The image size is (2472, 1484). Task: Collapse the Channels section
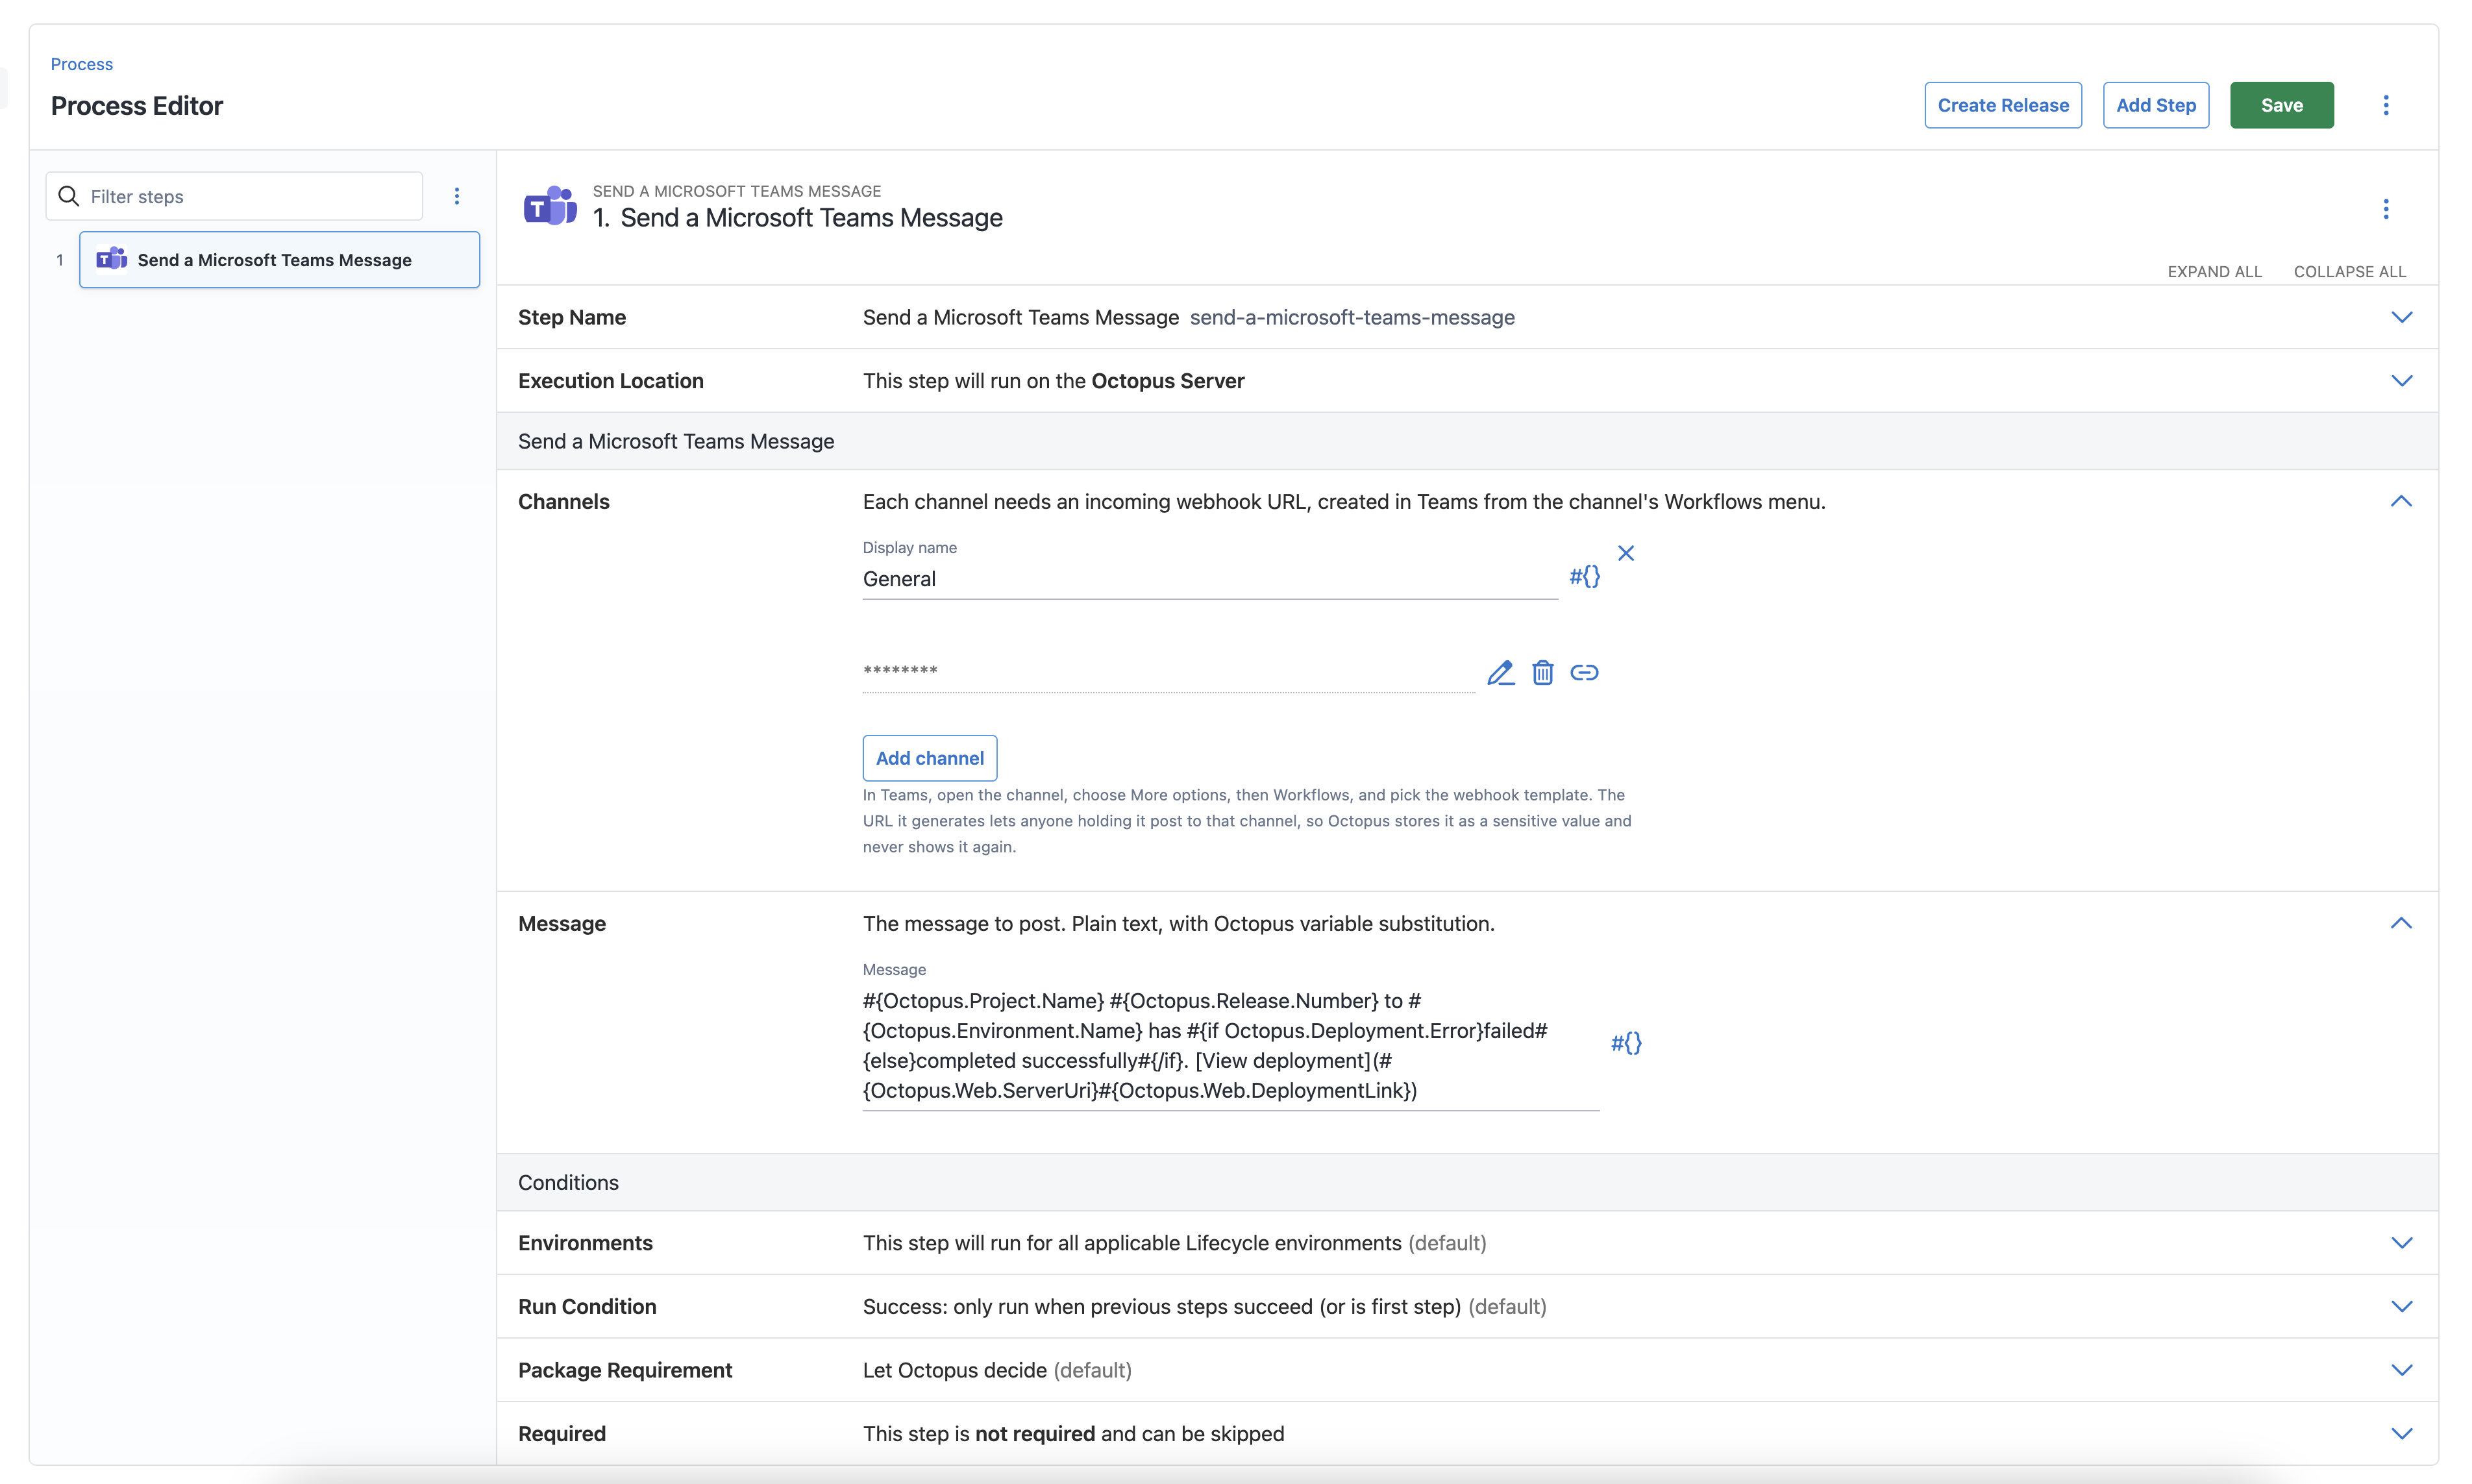[x=2401, y=501]
